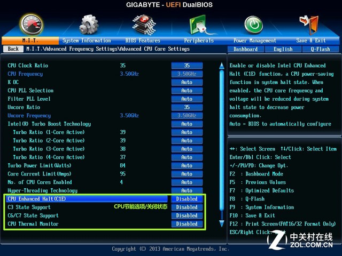Click the Save & Exit door icon
The image size is (342, 256).
pyautogui.click(x=309, y=25)
